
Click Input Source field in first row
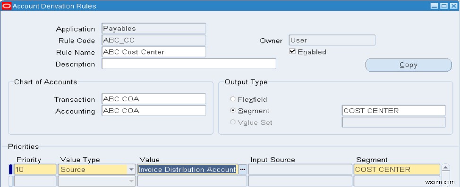[x=300, y=170]
